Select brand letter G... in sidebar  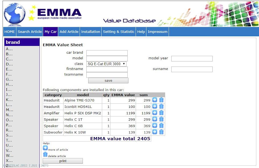point(9,79)
